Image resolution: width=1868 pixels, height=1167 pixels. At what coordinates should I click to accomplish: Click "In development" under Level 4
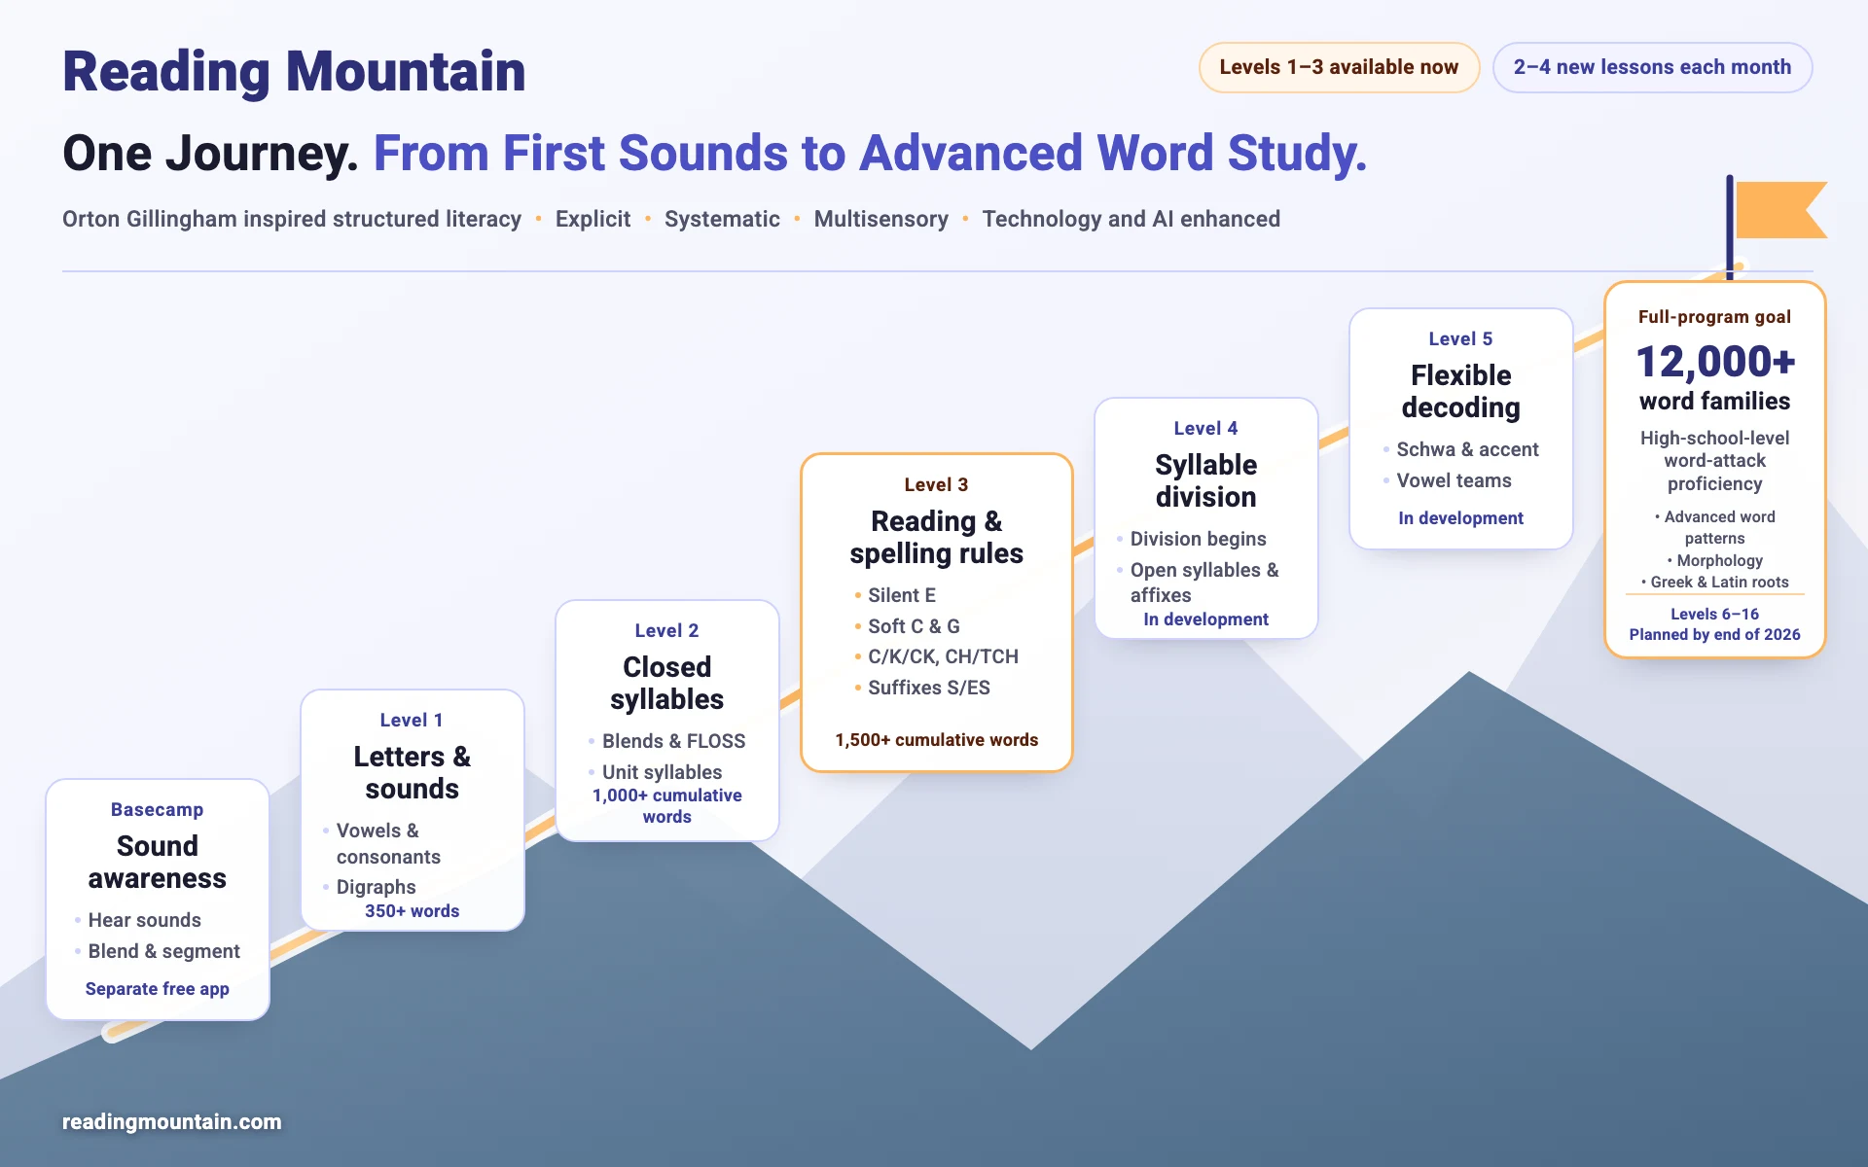pos(1205,619)
